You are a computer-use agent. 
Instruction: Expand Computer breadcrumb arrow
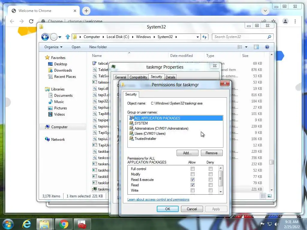103,37
